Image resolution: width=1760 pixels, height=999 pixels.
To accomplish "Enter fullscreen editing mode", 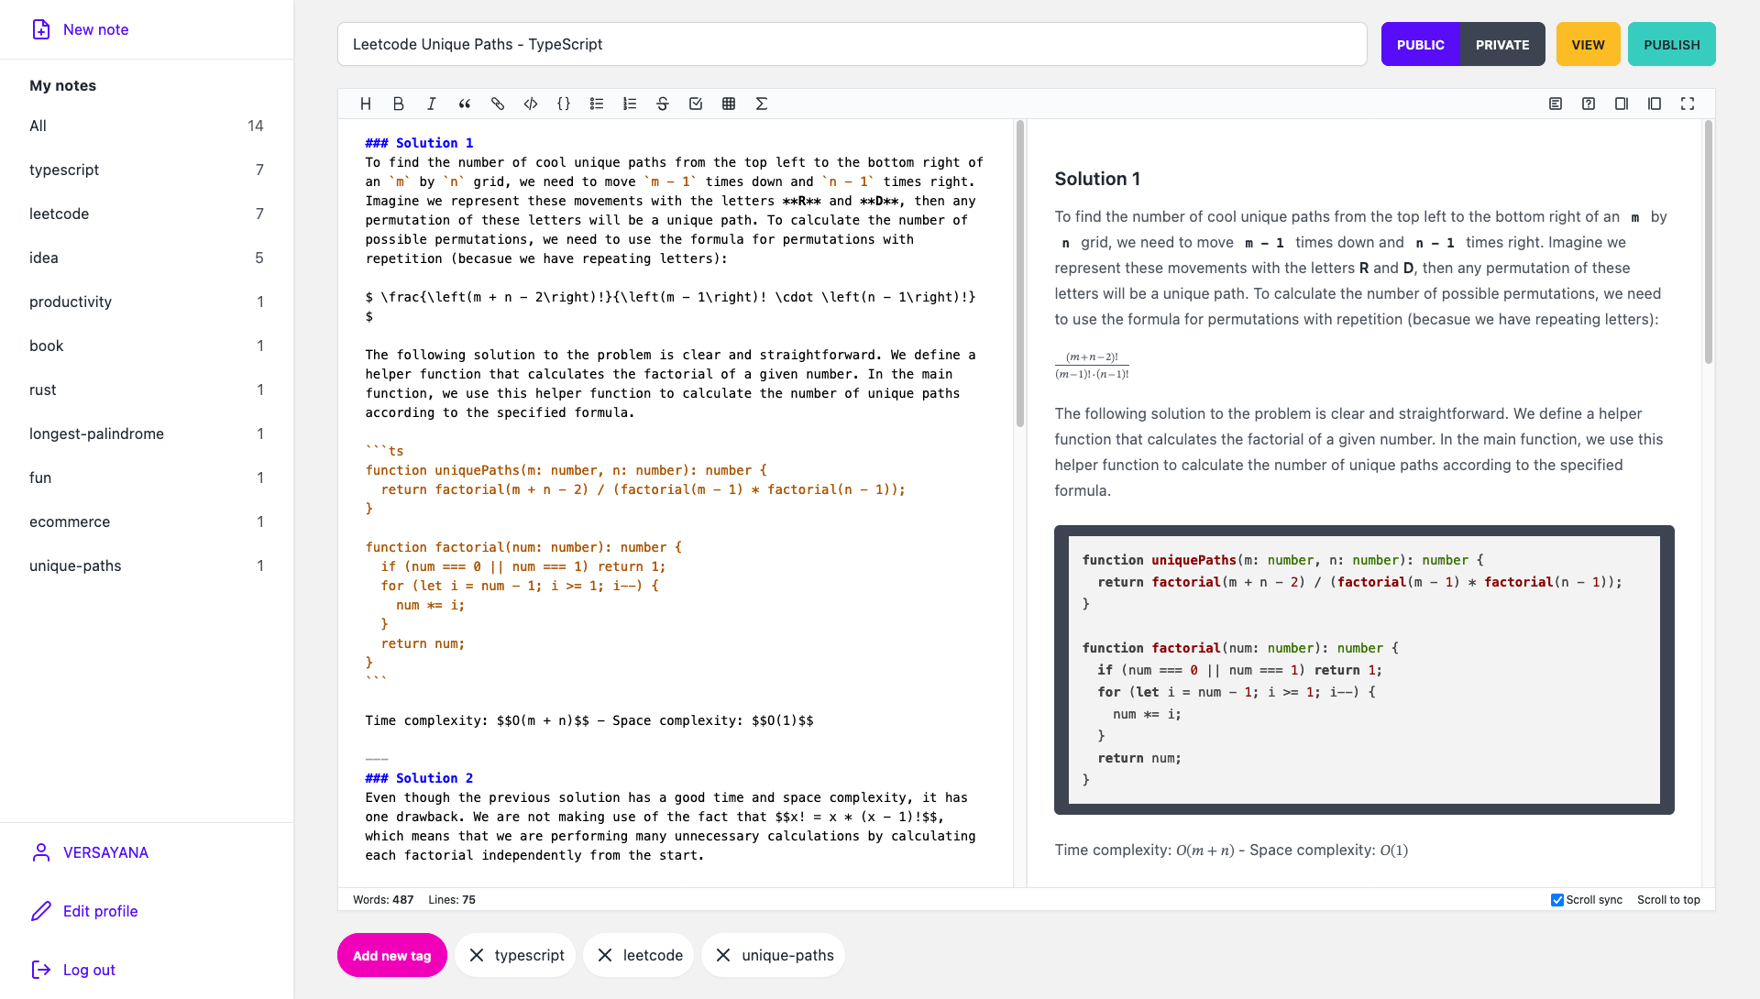I will tap(1688, 104).
